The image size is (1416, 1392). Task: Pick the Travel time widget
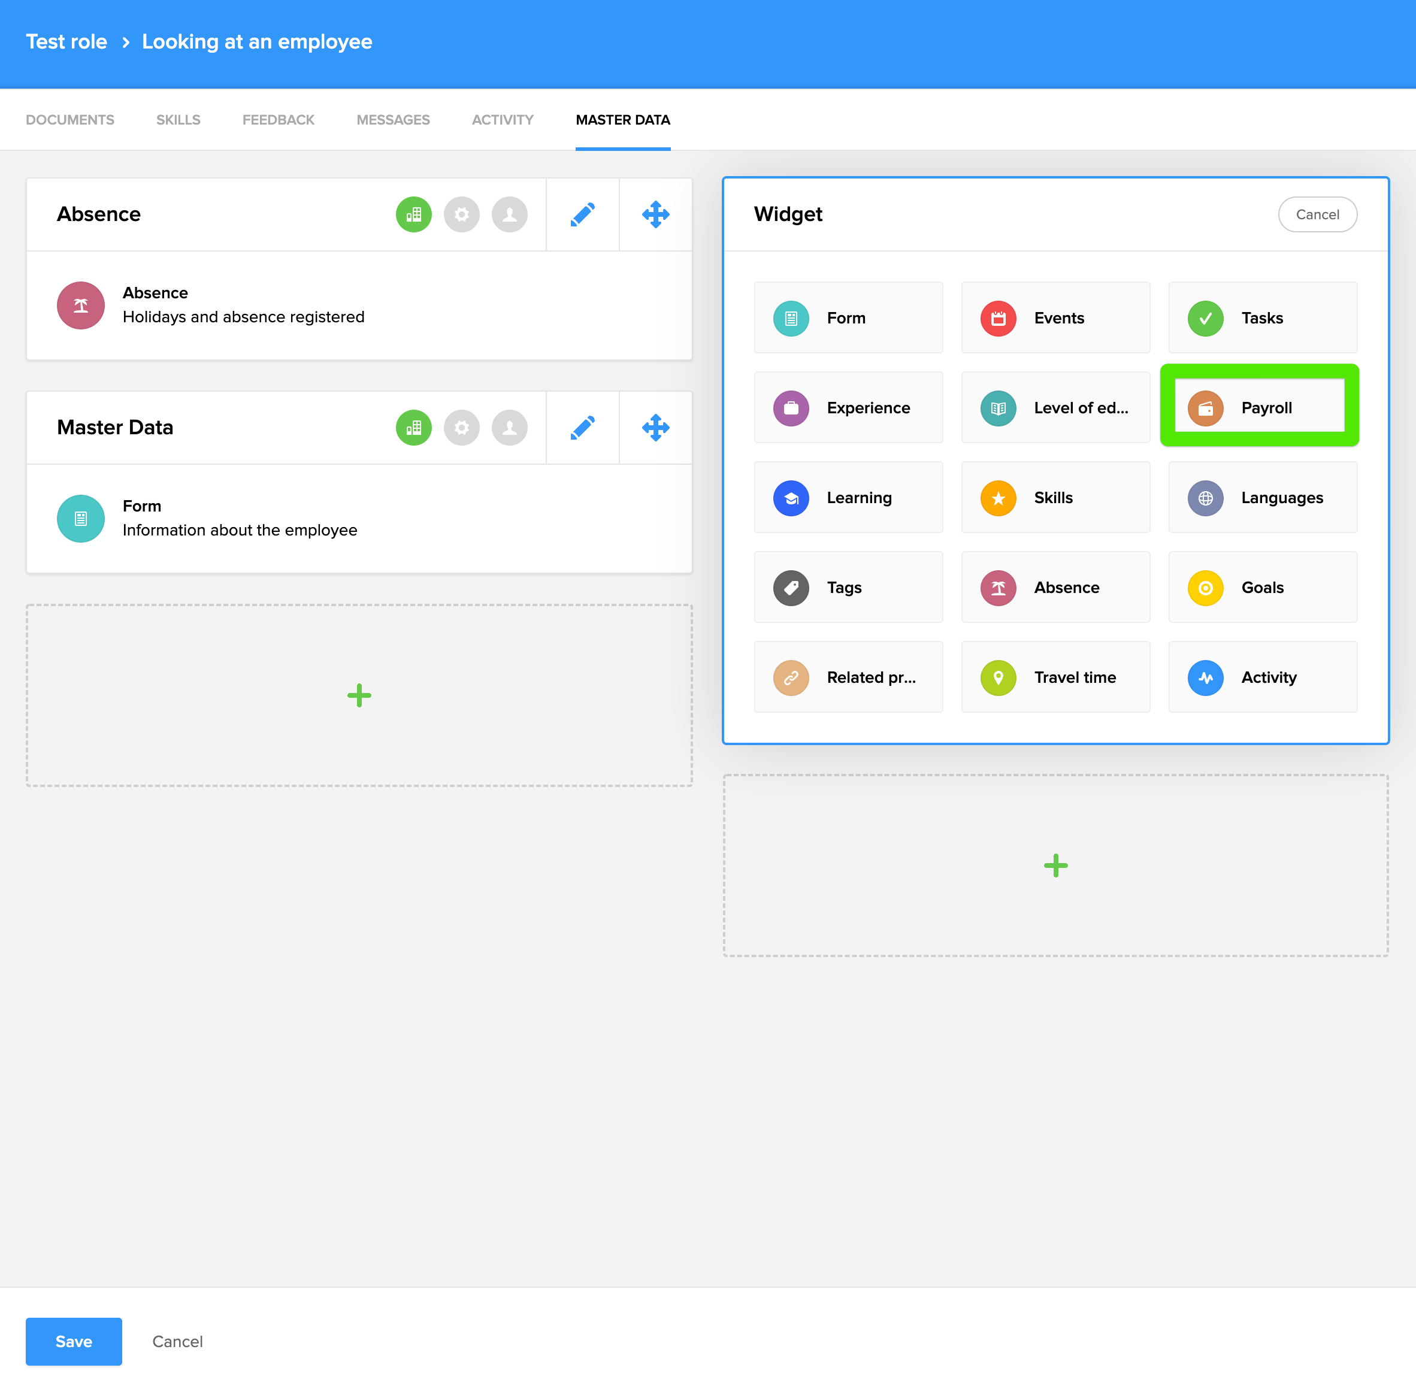(1055, 677)
